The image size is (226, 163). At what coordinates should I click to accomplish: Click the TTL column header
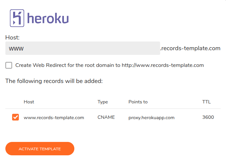tap(206, 102)
